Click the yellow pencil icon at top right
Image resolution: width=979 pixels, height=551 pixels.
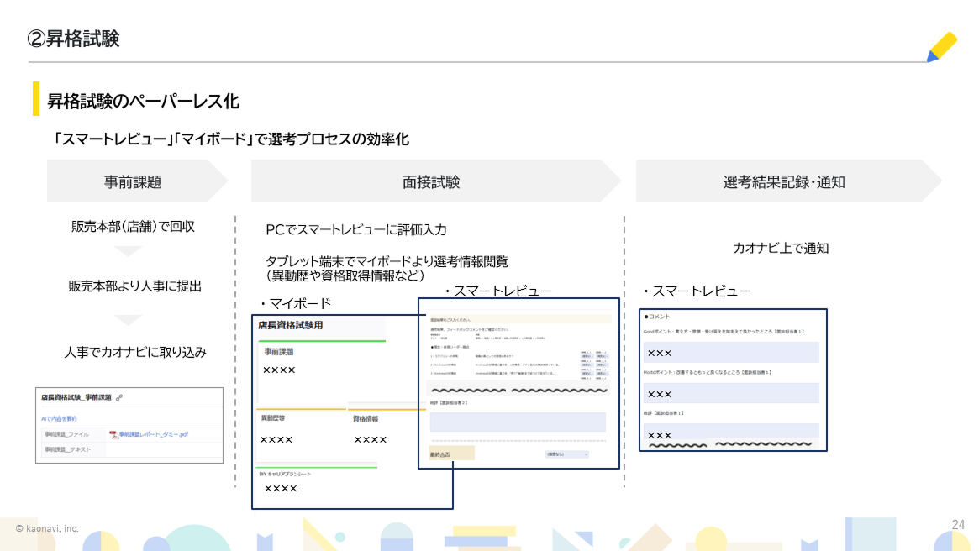pyautogui.click(x=941, y=47)
